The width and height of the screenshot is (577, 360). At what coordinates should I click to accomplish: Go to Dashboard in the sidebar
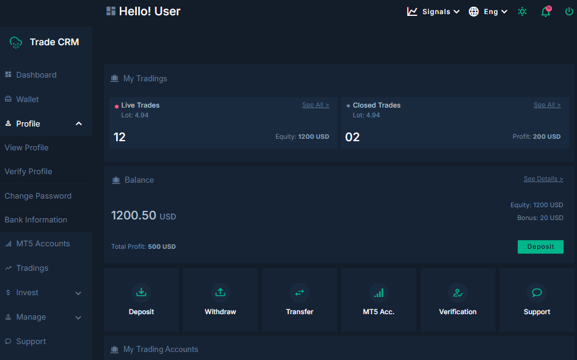point(36,75)
